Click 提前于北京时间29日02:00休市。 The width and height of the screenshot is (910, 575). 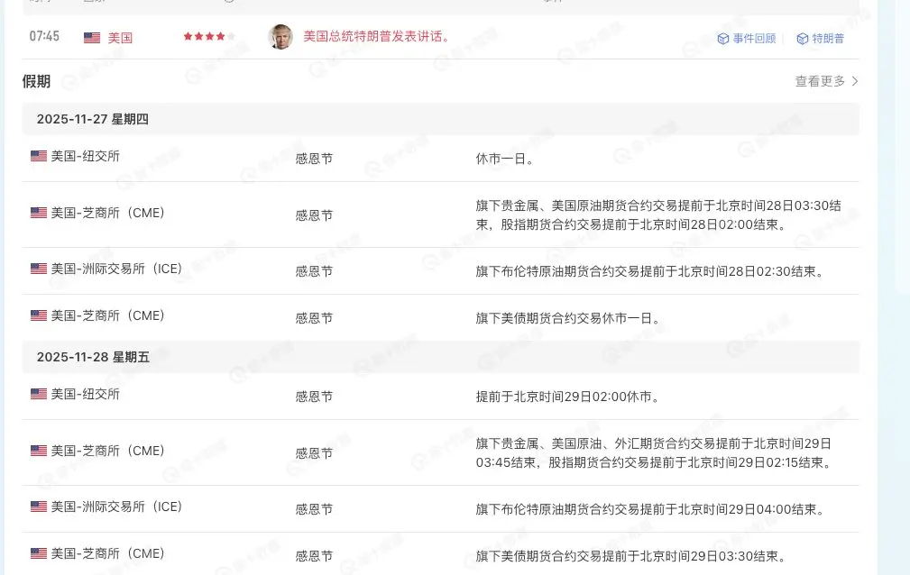[568, 397]
